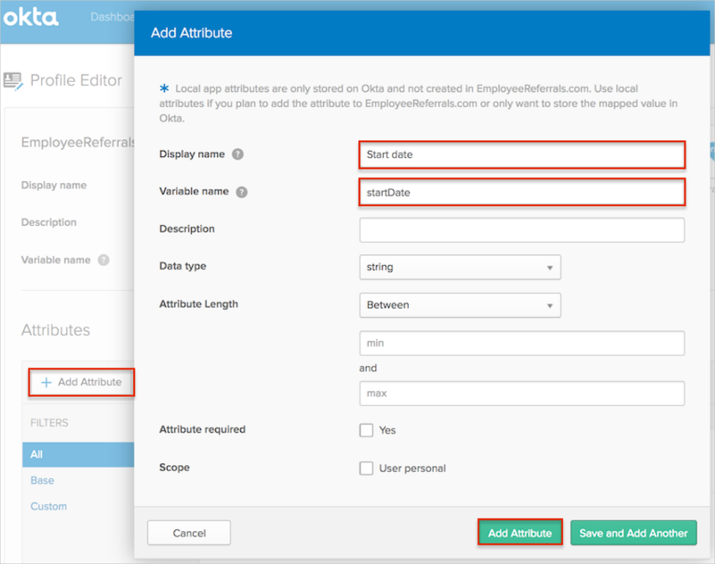The width and height of the screenshot is (715, 564).
Task: Click the Variable name field containing startDate
Action: click(521, 192)
